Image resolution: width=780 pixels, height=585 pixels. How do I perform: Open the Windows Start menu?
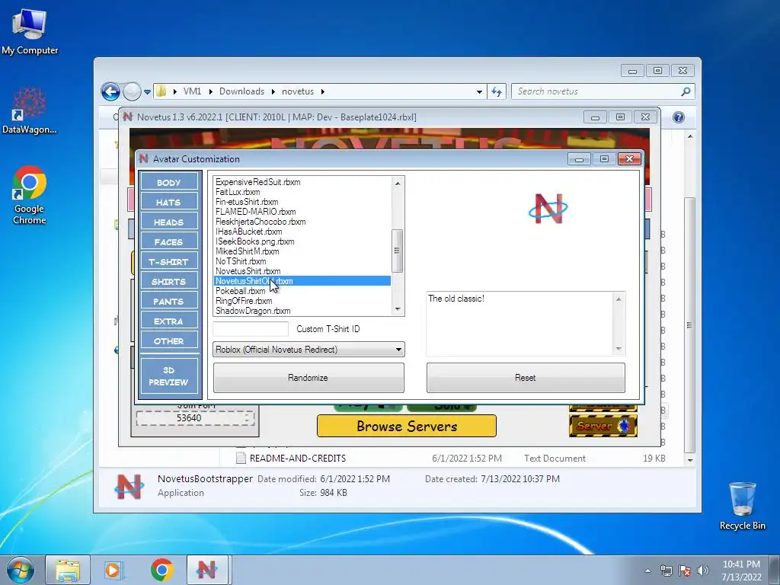pyautogui.click(x=21, y=570)
